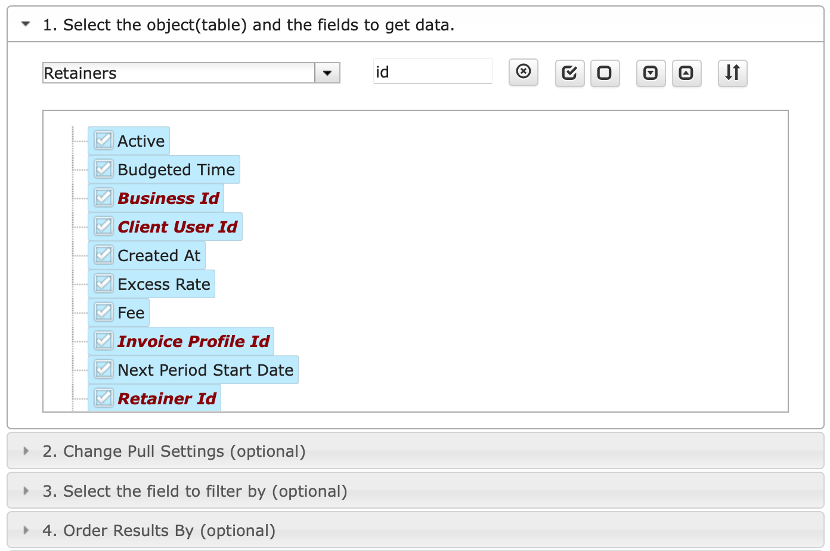The image size is (830, 551).
Task: Uncheck all fields icon button
Action: pos(605,73)
